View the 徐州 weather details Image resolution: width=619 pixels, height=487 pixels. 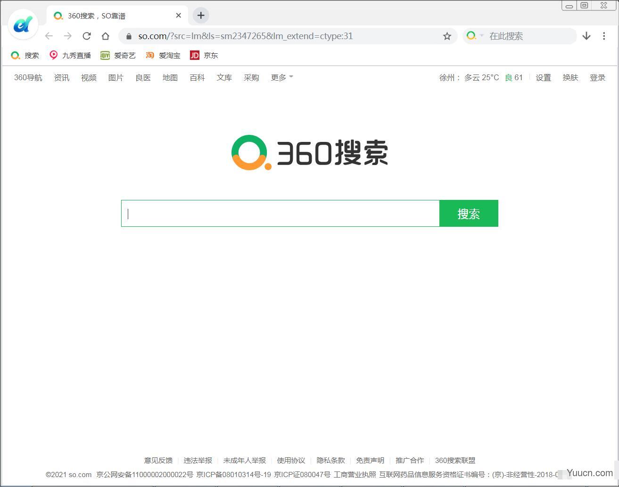coord(469,77)
